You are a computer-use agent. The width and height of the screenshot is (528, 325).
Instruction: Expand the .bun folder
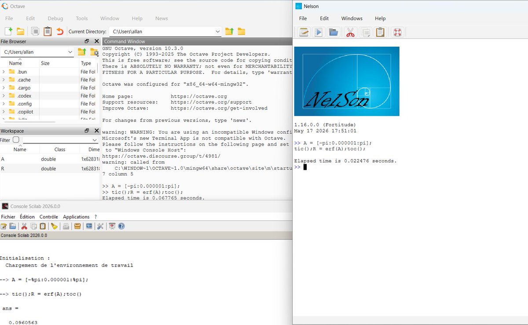tap(4, 72)
